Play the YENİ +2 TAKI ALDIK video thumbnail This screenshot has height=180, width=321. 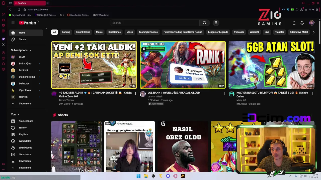[x=94, y=65]
